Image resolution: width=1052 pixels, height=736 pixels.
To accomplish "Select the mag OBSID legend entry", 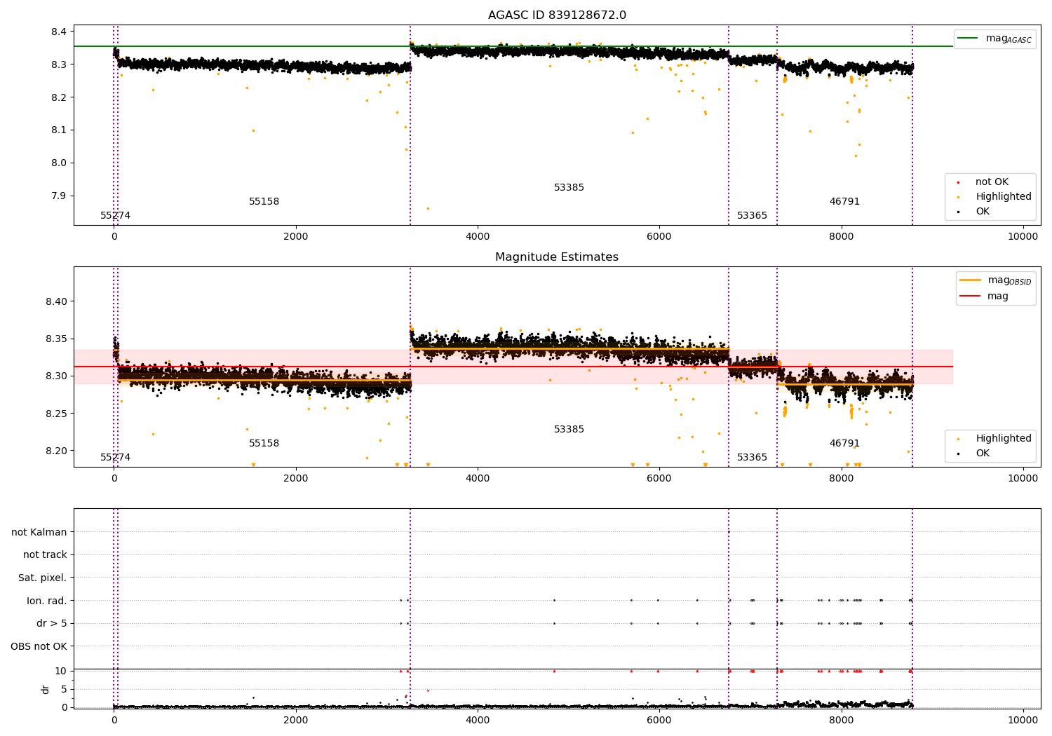I will click(x=996, y=280).
